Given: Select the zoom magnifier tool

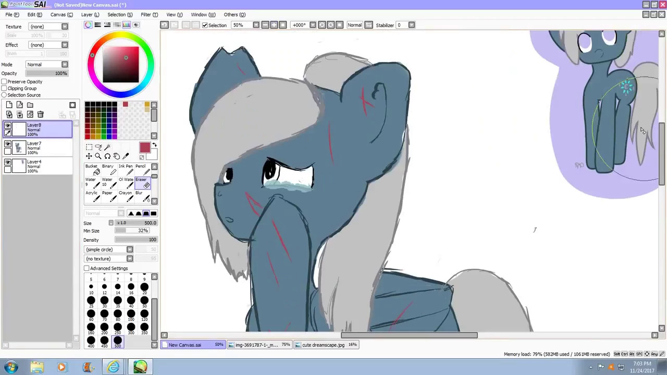Looking at the screenshot, I should 98,156.
